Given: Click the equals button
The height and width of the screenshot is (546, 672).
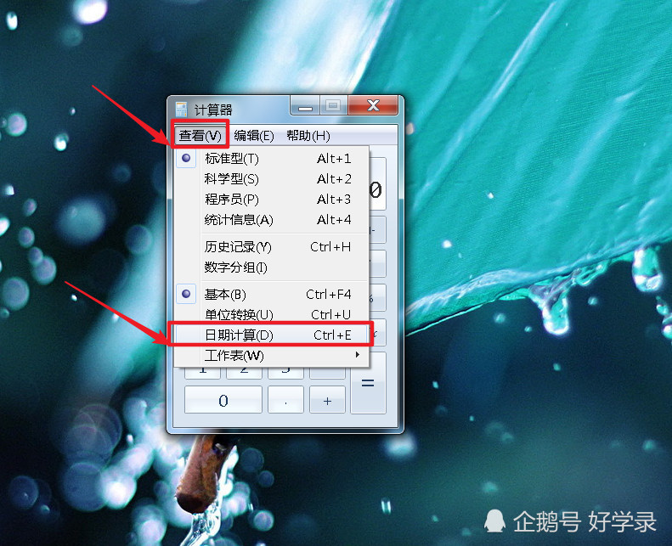Looking at the screenshot, I should tap(368, 383).
